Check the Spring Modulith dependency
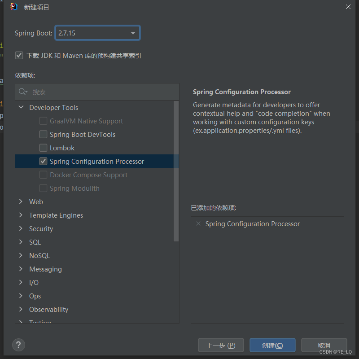The image size is (359, 359). coord(43,188)
